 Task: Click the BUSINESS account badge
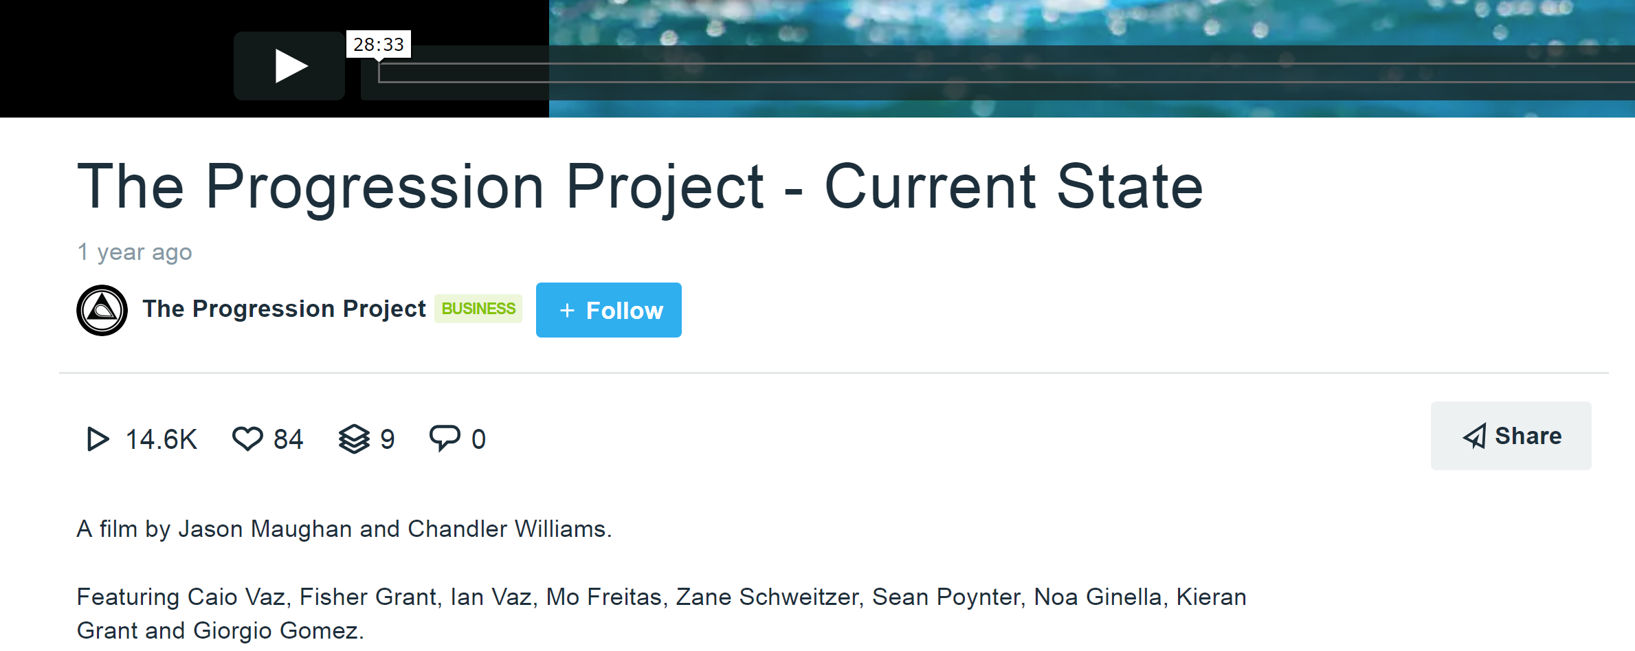coord(478,309)
